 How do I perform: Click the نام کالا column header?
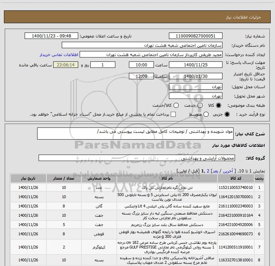pyautogui.click(x=167, y=178)
